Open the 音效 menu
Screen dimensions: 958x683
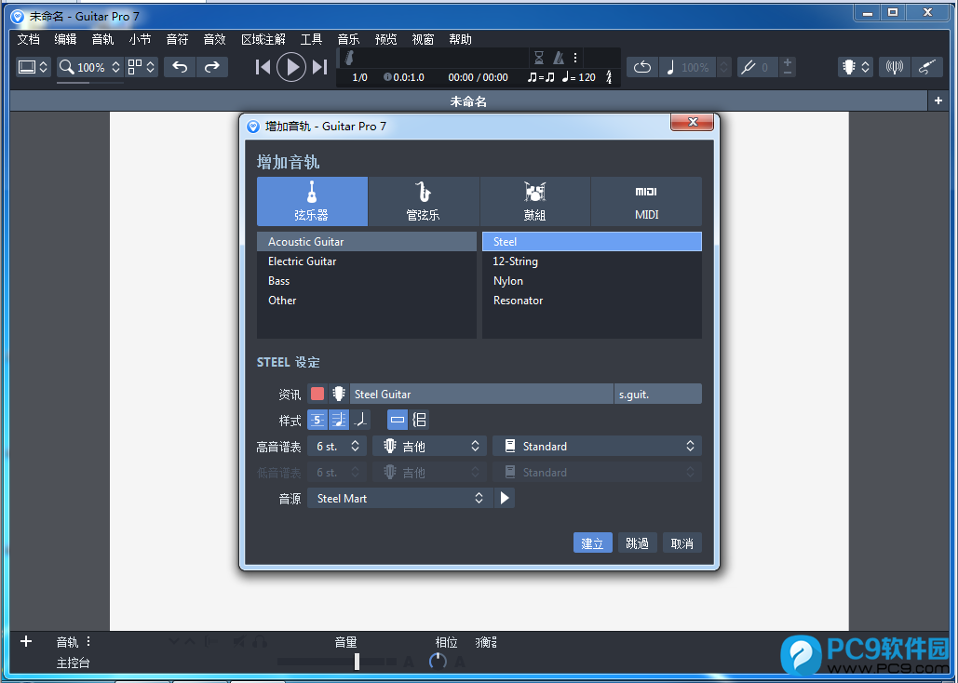[214, 39]
